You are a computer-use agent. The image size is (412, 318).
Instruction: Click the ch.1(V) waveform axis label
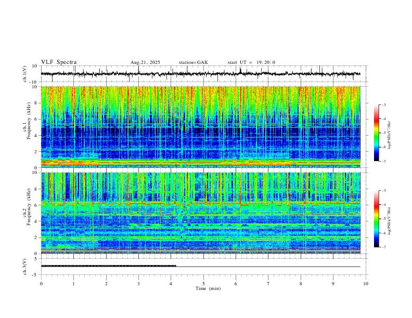pos(25,74)
